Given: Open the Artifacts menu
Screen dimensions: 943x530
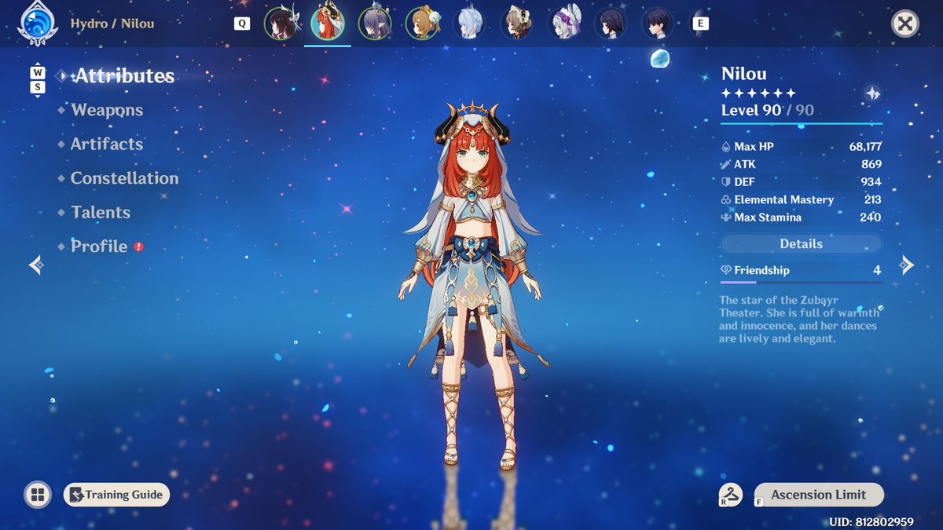Looking at the screenshot, I should [x=107, y=144].
